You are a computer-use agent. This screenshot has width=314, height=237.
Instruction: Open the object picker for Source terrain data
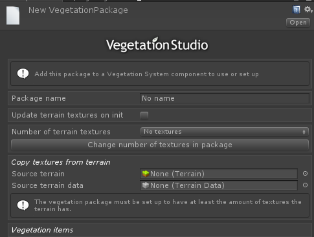pyautogui.click(x=305, y=185)
